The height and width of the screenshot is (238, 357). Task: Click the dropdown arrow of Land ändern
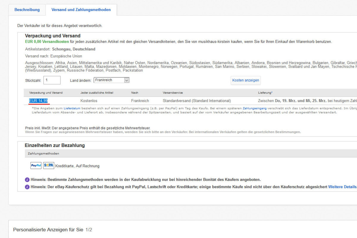(127, 80)
